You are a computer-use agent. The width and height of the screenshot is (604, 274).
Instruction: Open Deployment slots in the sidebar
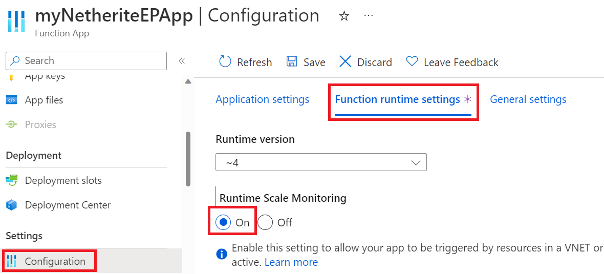coord(63,181)
